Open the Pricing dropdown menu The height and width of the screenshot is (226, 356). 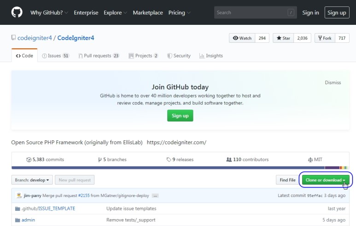(x=179, y=12)
